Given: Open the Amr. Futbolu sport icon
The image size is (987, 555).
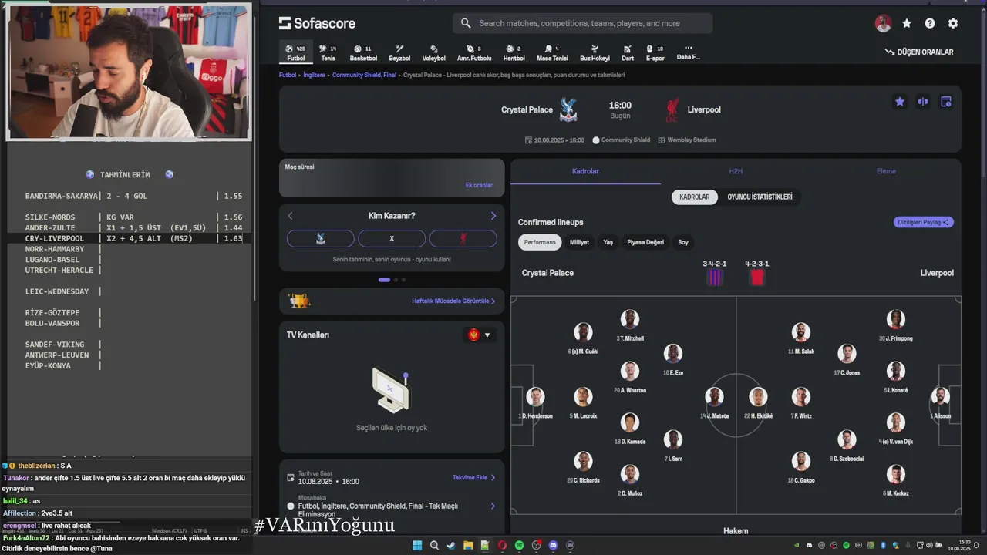Looking at the screenshot, I should (474, 53).
